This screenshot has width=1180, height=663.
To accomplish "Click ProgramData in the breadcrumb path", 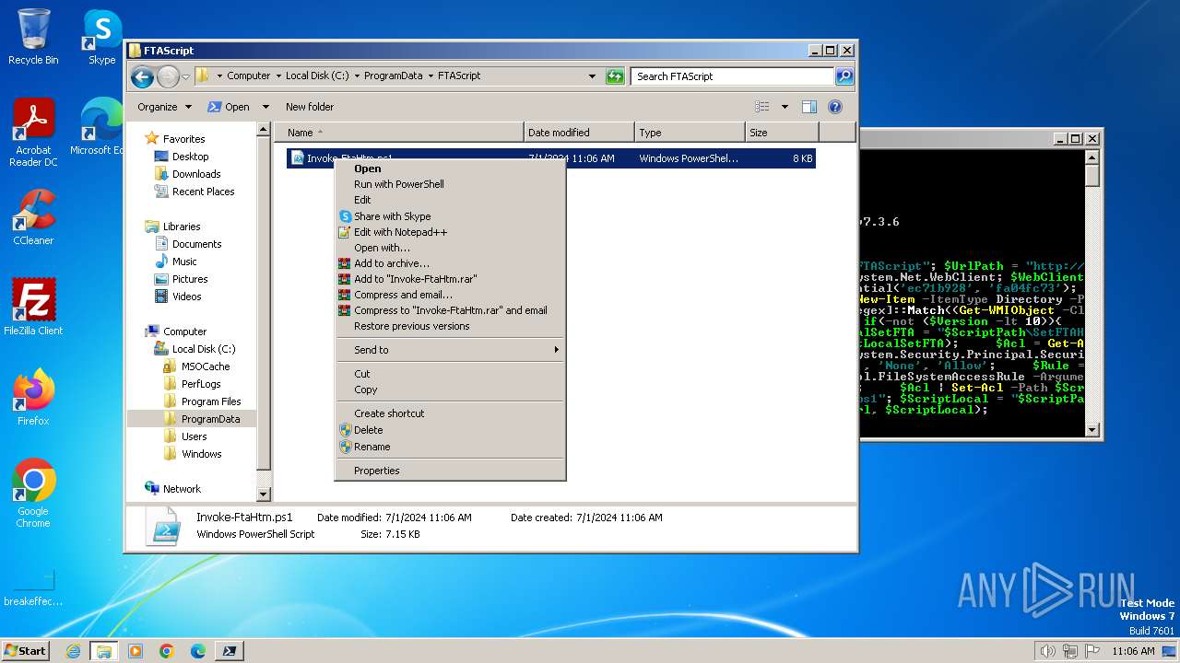I will [x=394, y=76].
